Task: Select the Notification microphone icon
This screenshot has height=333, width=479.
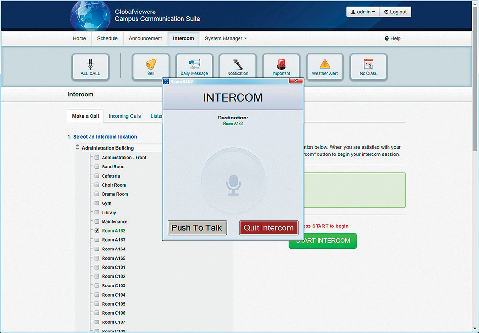Action: pos(238,63)
